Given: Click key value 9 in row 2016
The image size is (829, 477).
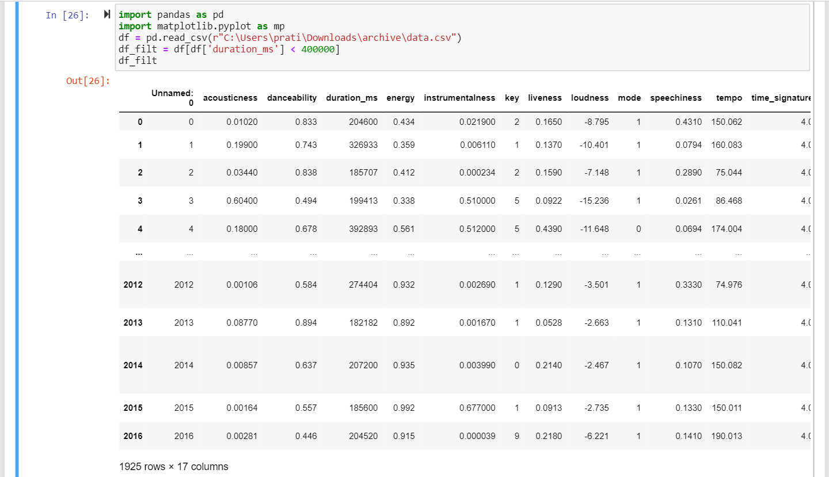Looking at the screenshot, I should tap(516, 436).
